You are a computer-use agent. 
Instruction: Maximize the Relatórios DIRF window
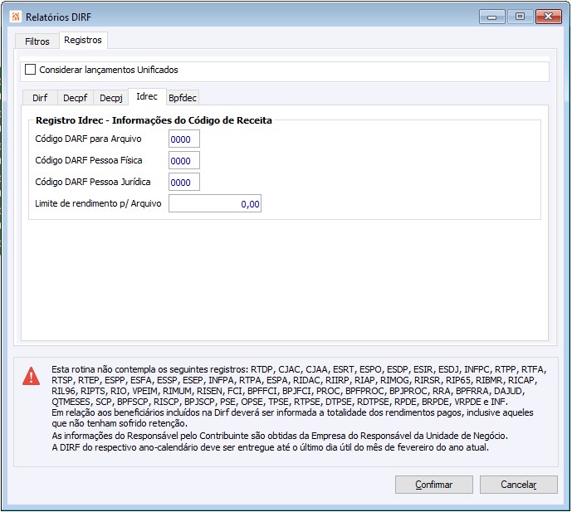pos(521,17)
